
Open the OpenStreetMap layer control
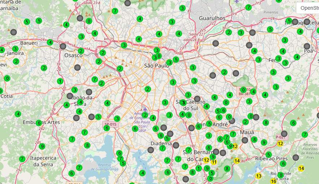[x=307, y=8]
